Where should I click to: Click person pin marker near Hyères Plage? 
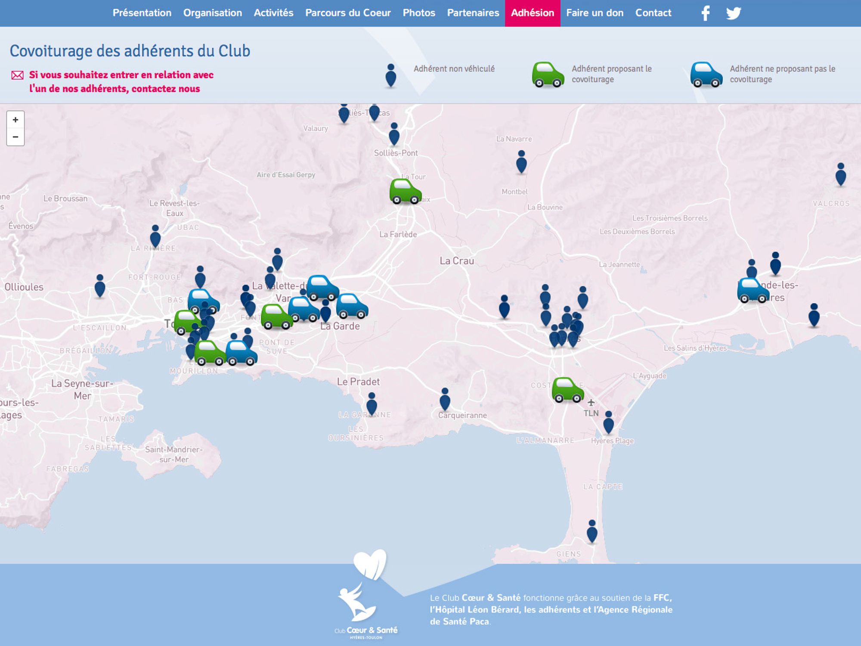[x=608, y=422]
